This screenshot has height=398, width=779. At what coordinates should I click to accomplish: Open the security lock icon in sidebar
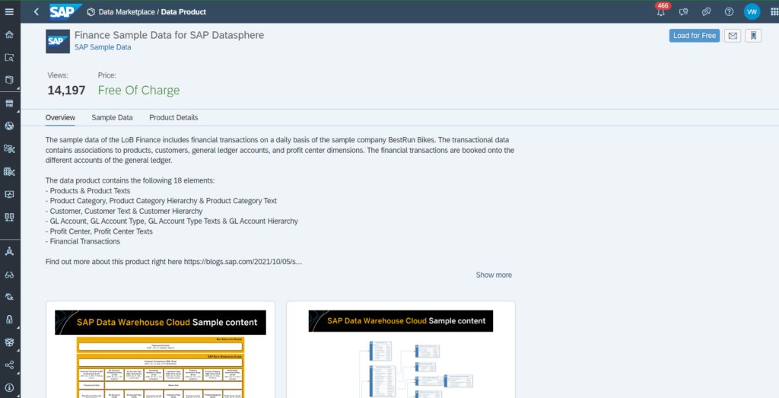point(10,319)
